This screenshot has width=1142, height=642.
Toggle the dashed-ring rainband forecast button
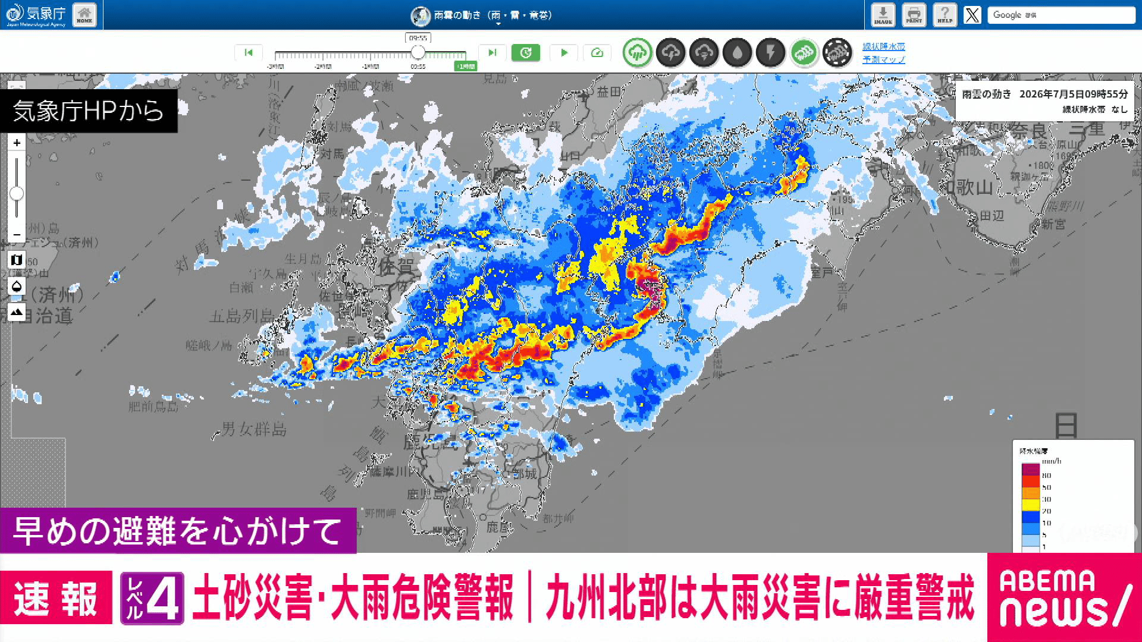tap(837, 53)
